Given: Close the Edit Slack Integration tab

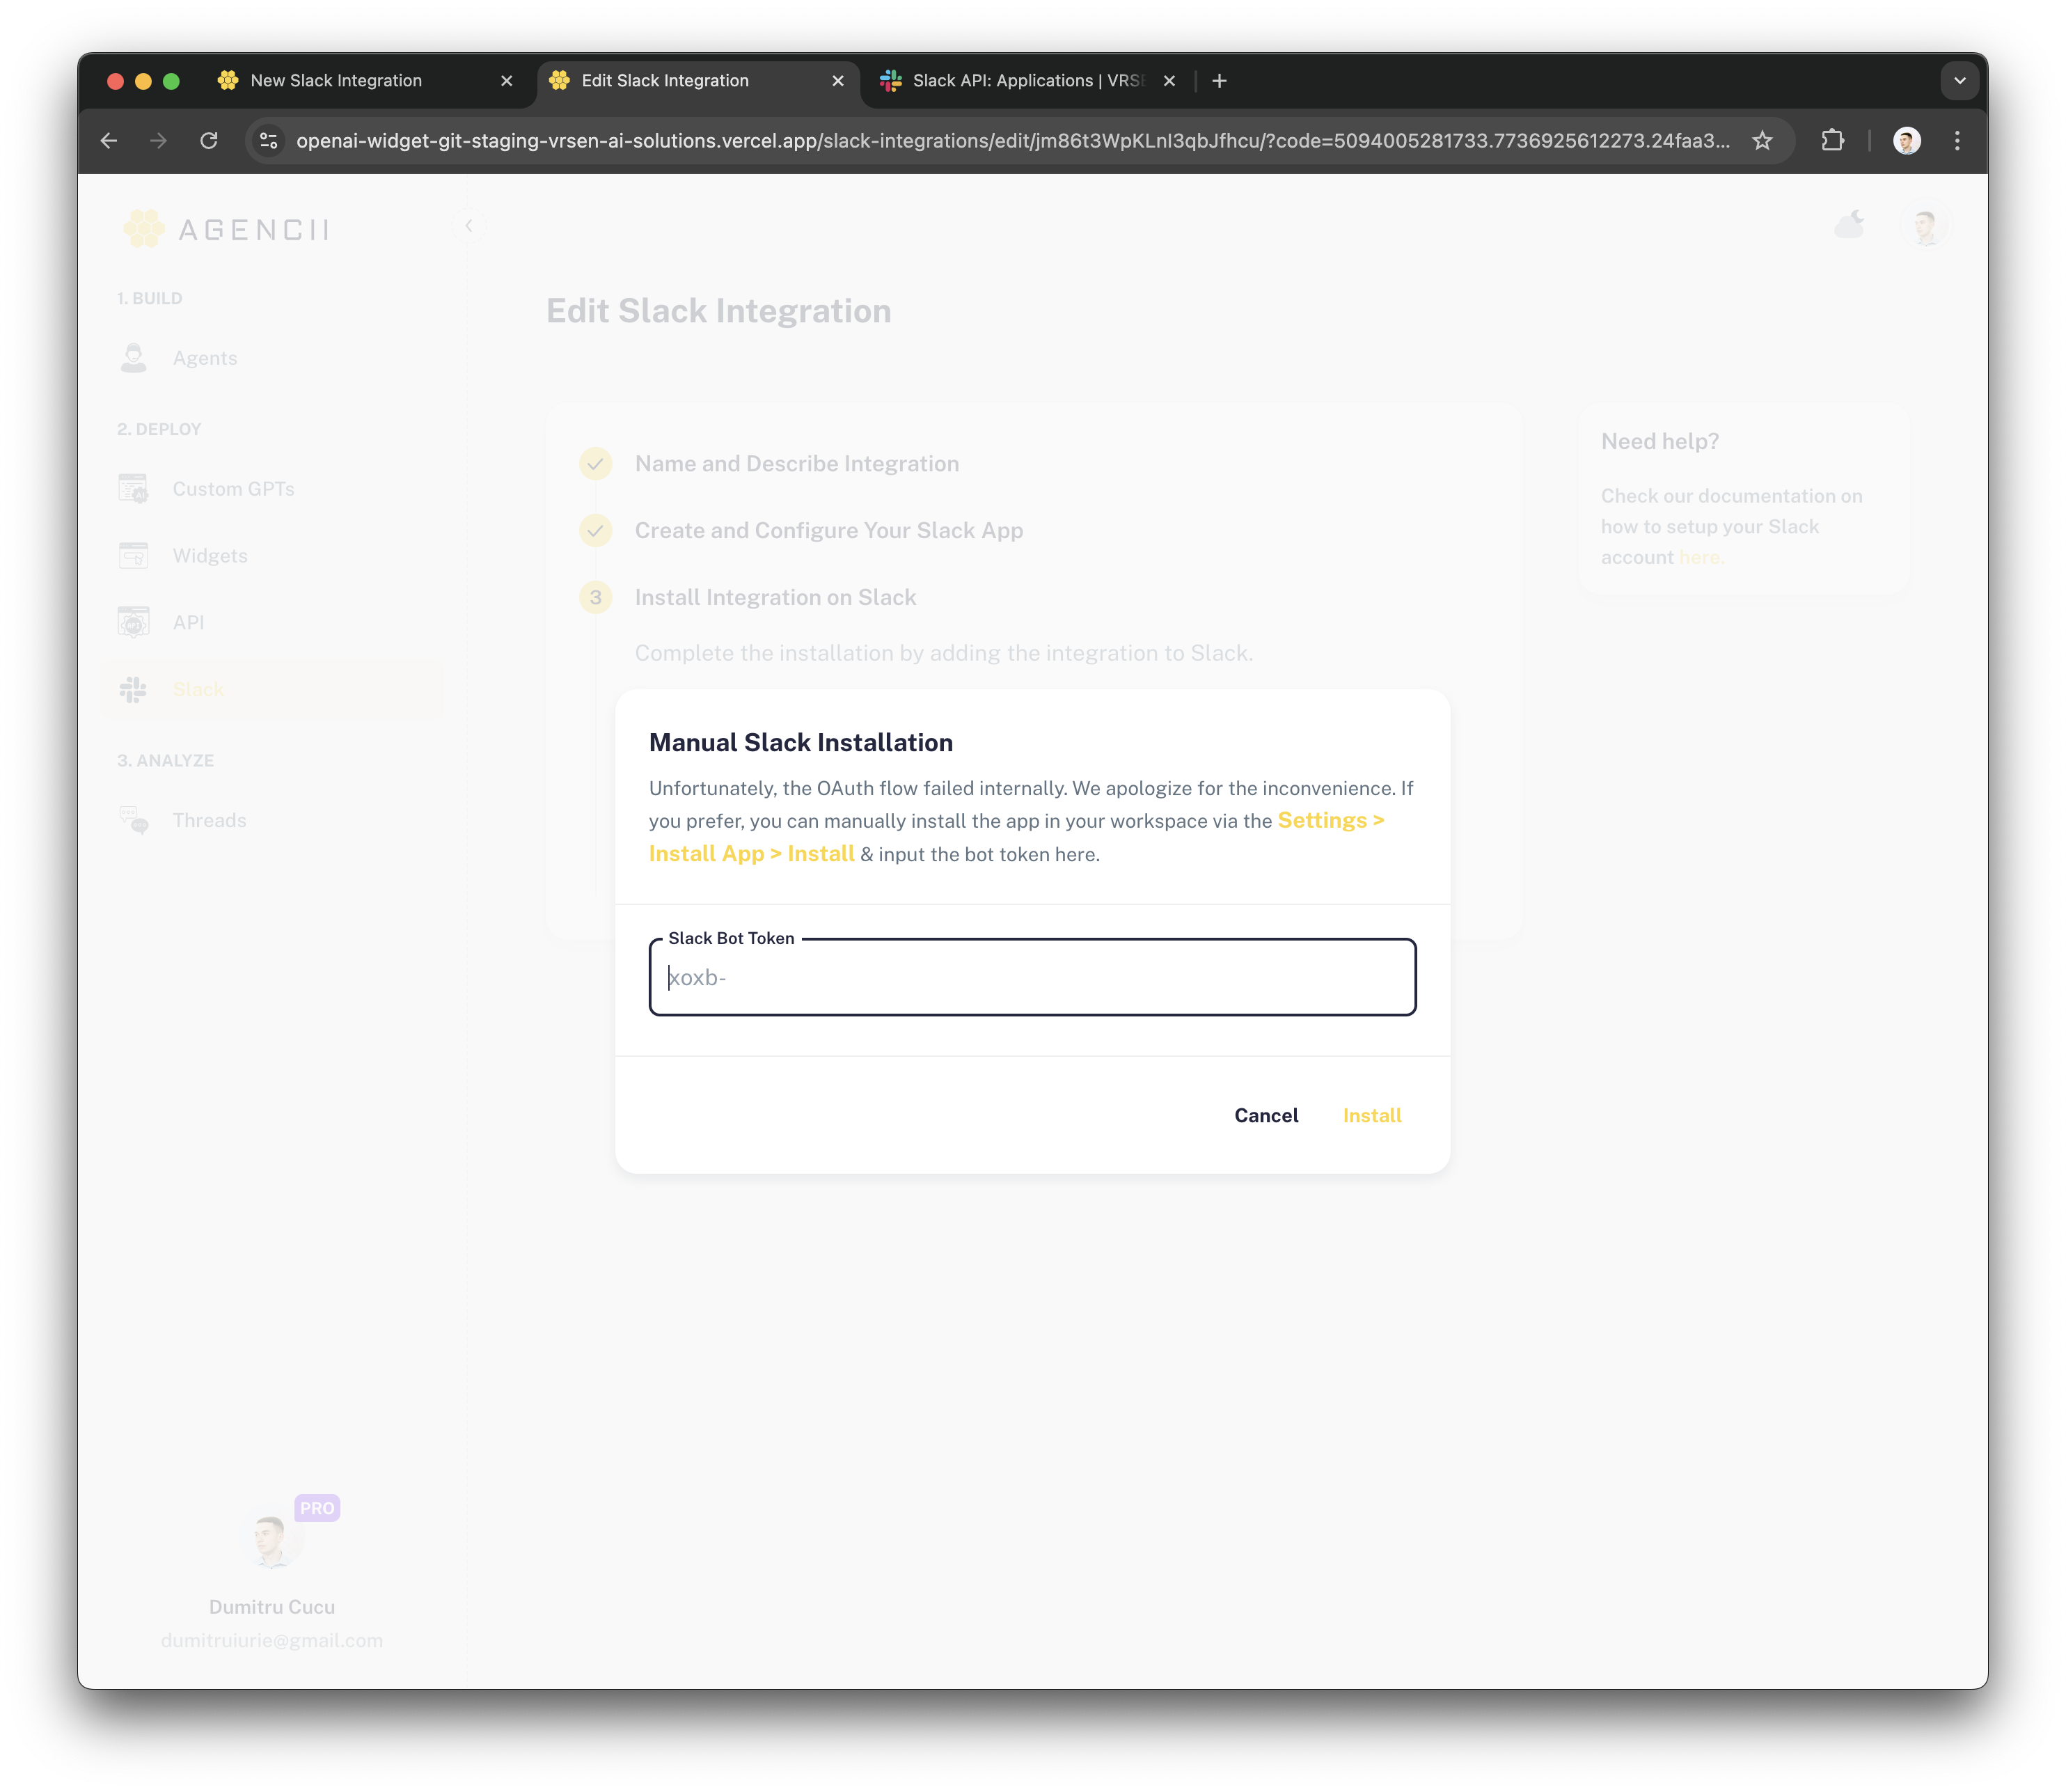Looking at the screenshot, I should (x=838, y=81).
